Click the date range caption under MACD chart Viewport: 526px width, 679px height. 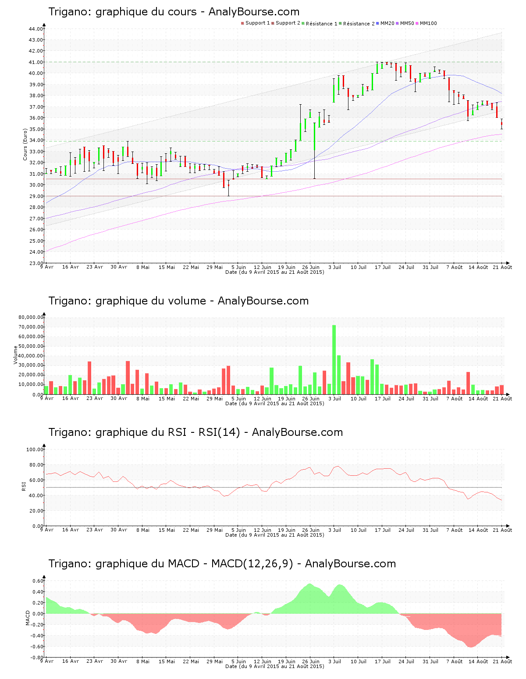point(275,666)
